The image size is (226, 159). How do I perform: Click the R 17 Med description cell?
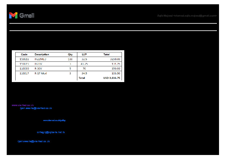pyautogui.click(x=41, y=73)
